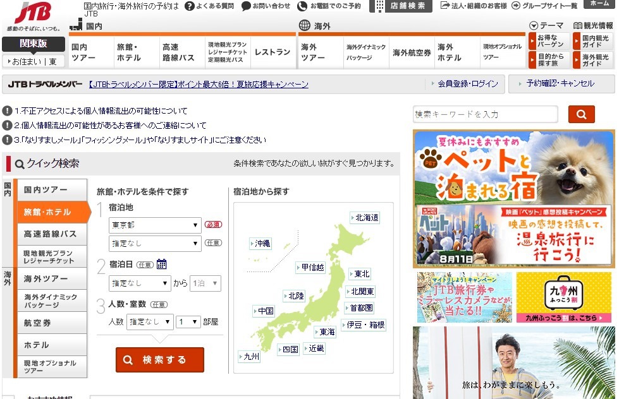This screenshot has width=643, height=399.
Task: Select the 旅館・ホテル quick search tab
Action: (x=53, y=211)
